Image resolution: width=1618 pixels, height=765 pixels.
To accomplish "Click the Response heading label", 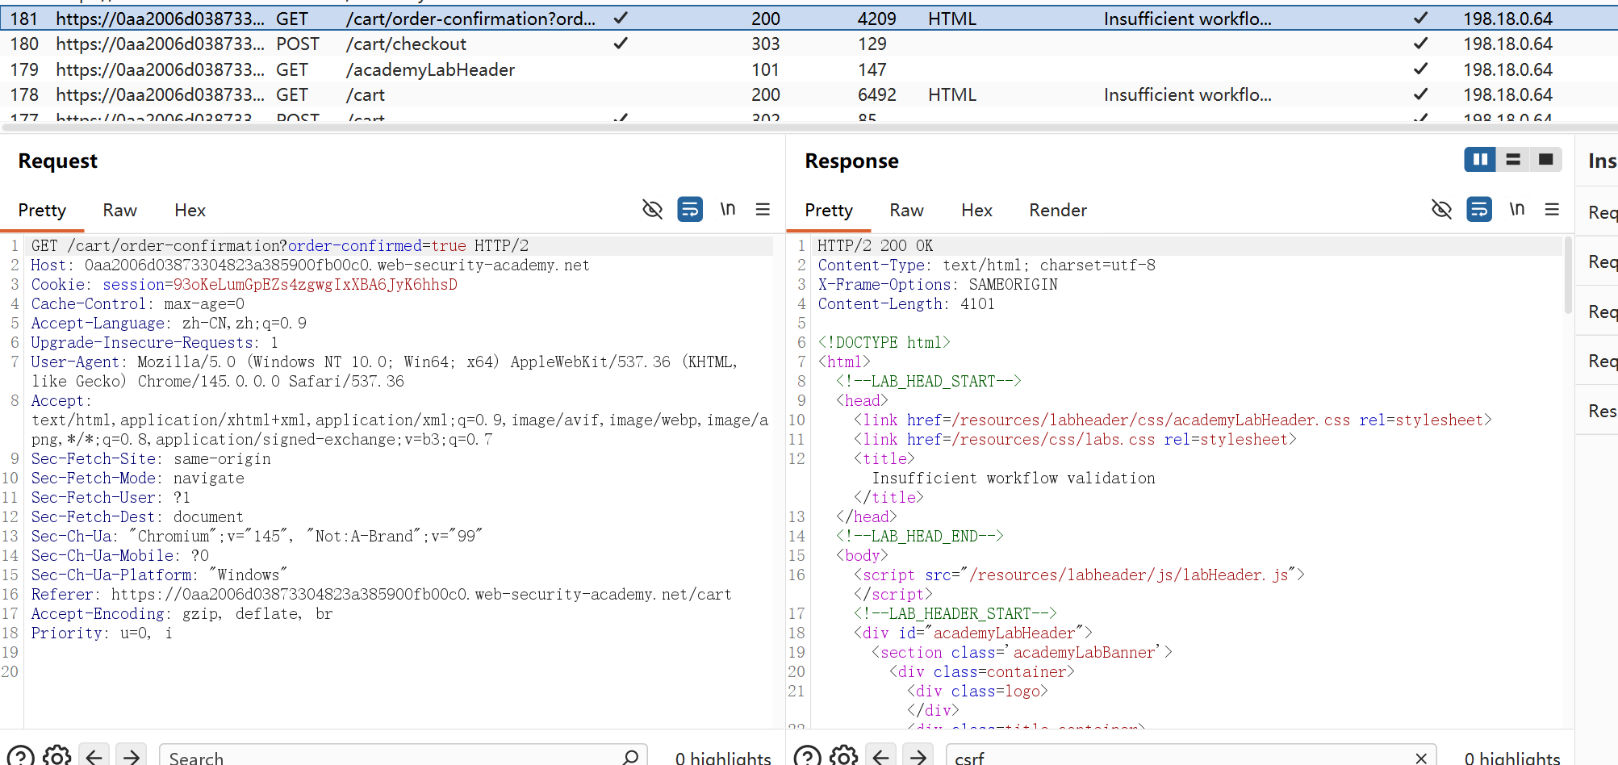I will (x=851, y=161).
